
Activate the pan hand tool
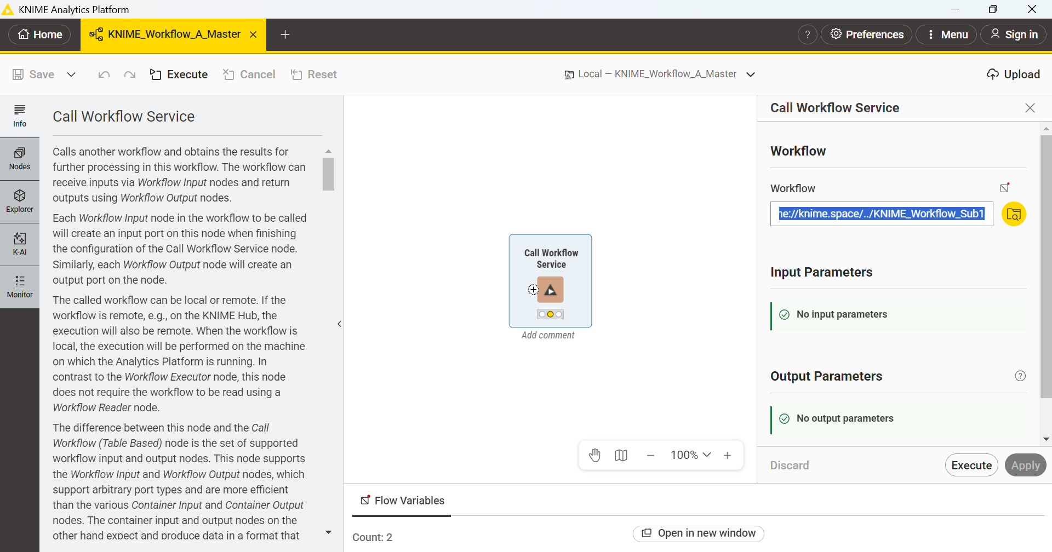coord(594,455)
